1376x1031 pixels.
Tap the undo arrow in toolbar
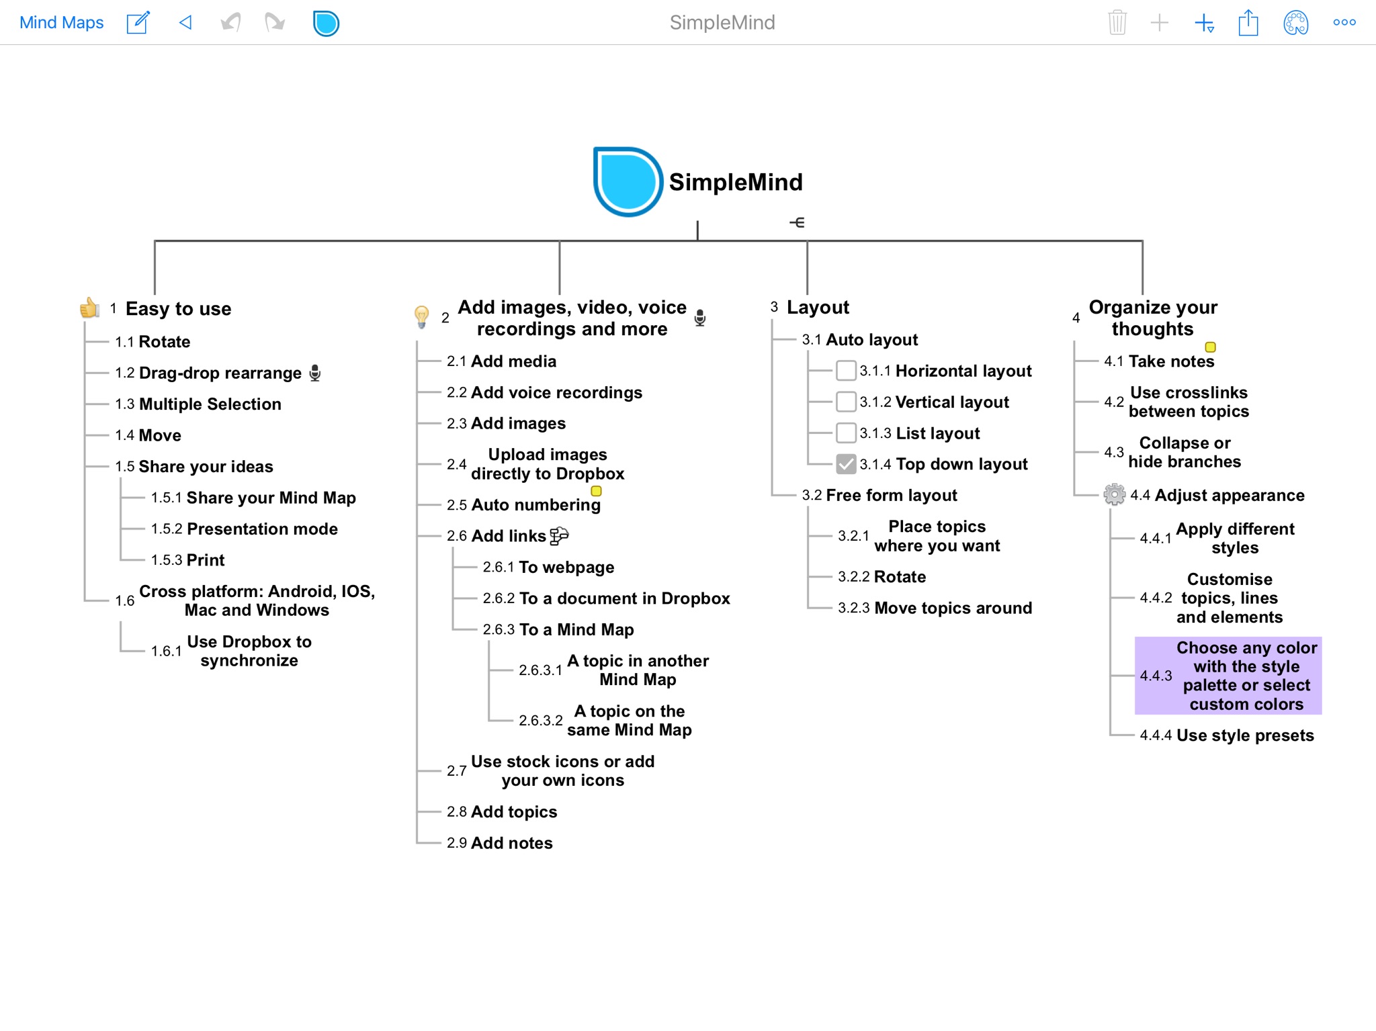click(230, 23)
